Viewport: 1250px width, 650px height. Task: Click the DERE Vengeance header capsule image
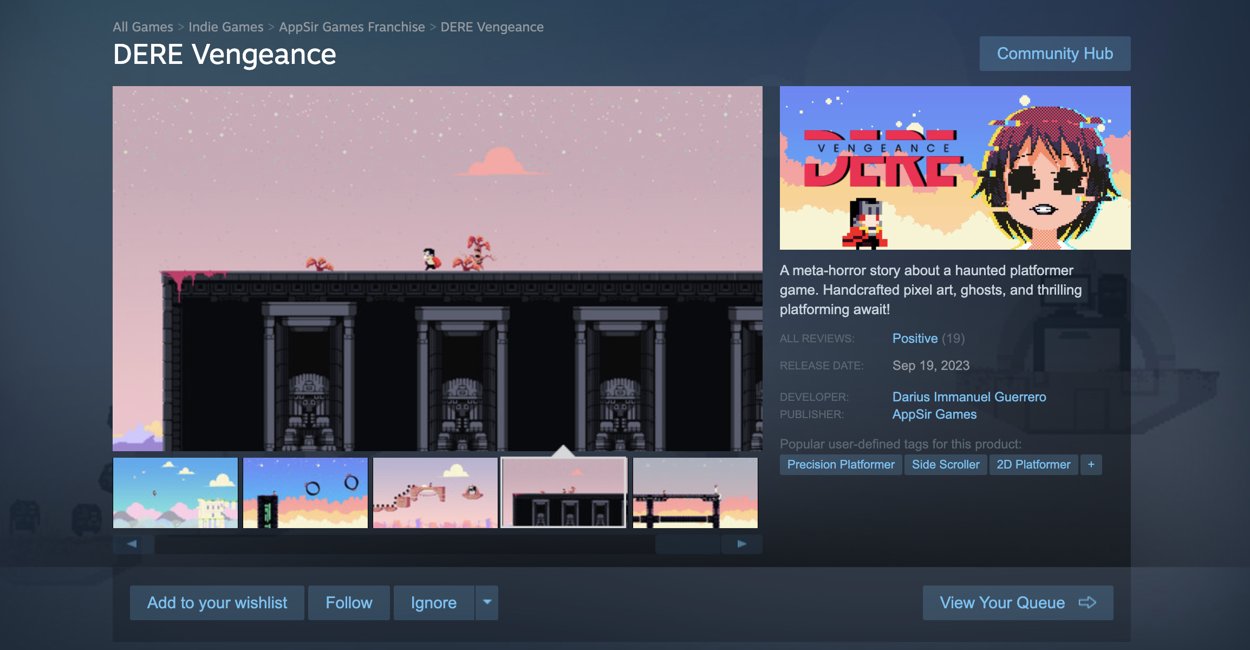(x=955, y=168)
